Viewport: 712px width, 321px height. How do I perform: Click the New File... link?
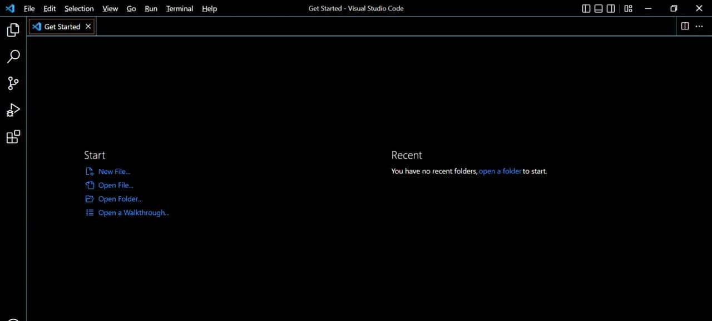114,172
